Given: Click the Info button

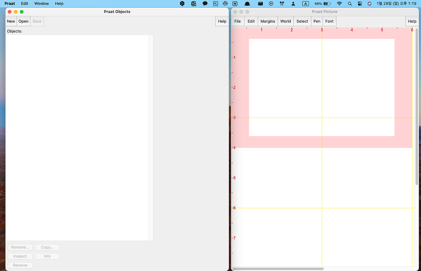Looking at the screenshot, I should 47,256.
